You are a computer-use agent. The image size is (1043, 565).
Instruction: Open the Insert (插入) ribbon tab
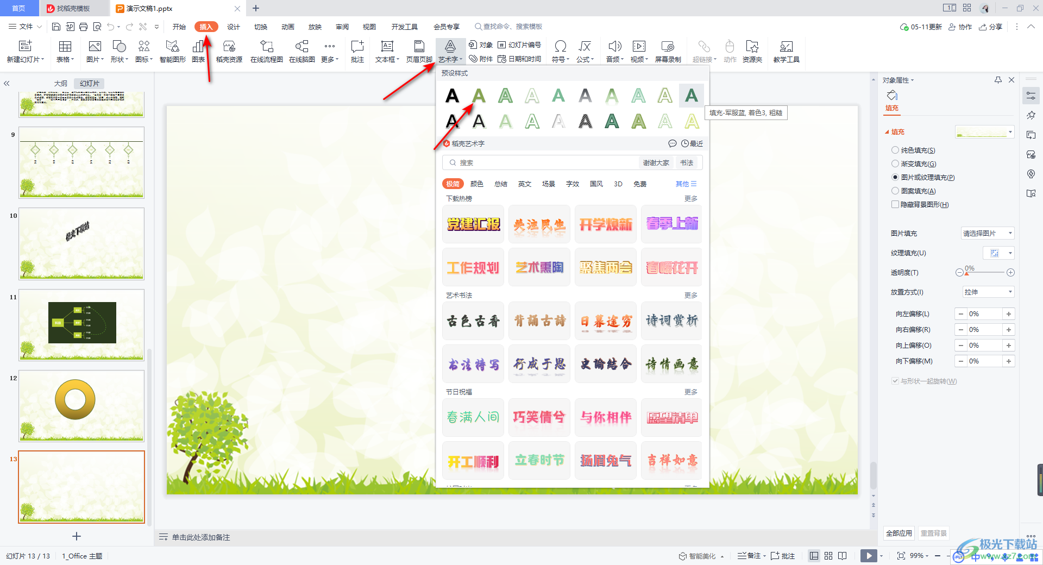point(206,27)
